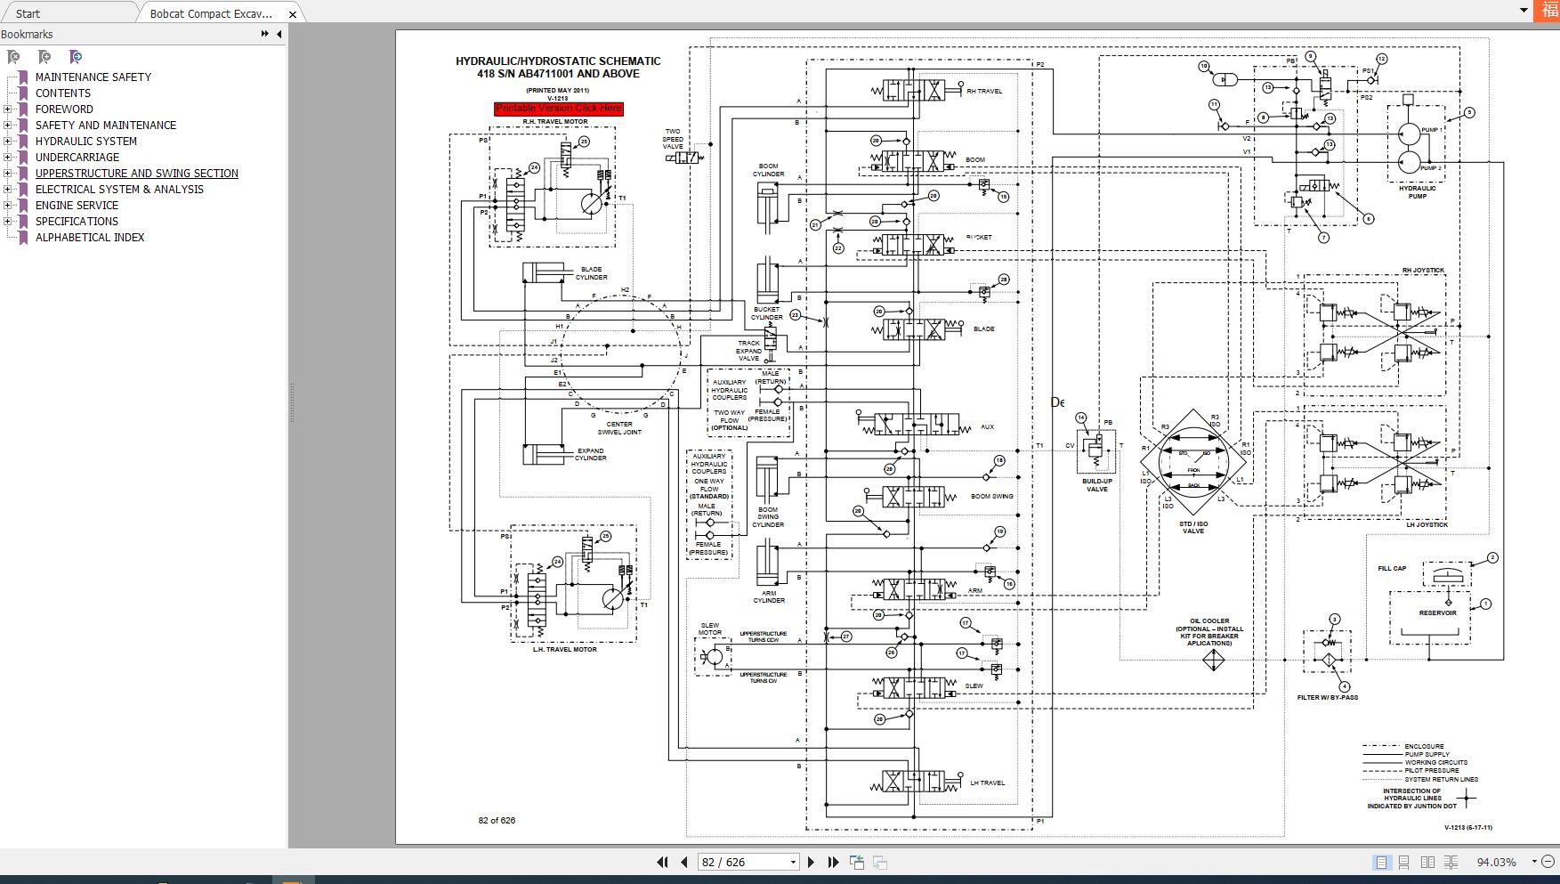Viewport: 1560px width, 884px height.
Task: Click the STD / ISO VALVE label
Action: 1193,528
